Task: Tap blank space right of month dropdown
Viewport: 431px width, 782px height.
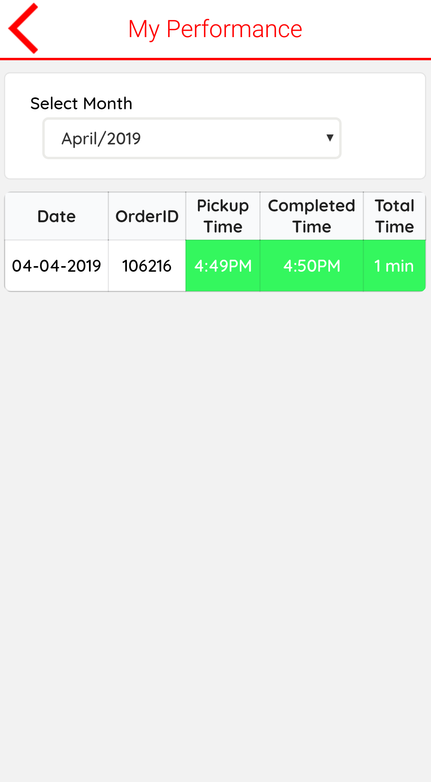Action: [x=383, y=138]
